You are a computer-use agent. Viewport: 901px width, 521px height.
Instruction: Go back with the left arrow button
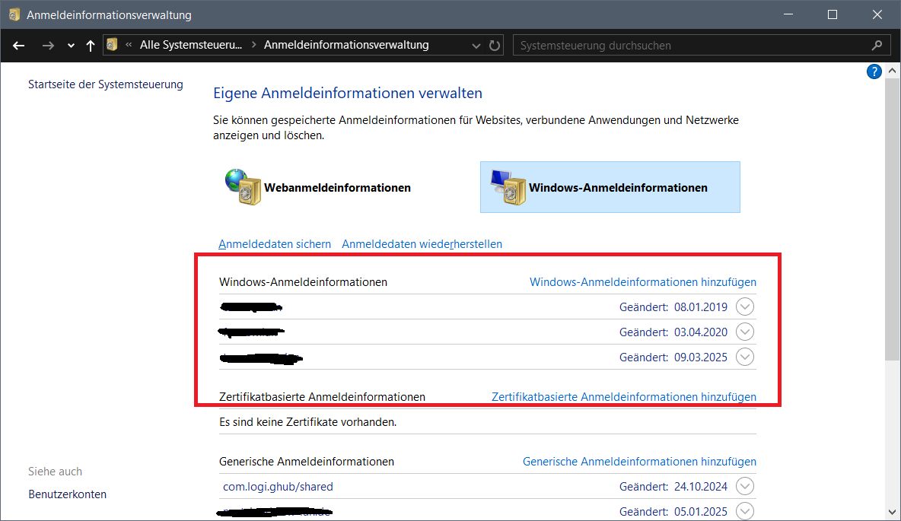(18, 46)
